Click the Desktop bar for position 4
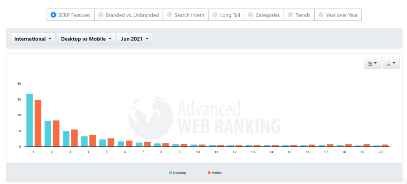Viewport: 407px width, 184px height. click(x=84, y=141)
